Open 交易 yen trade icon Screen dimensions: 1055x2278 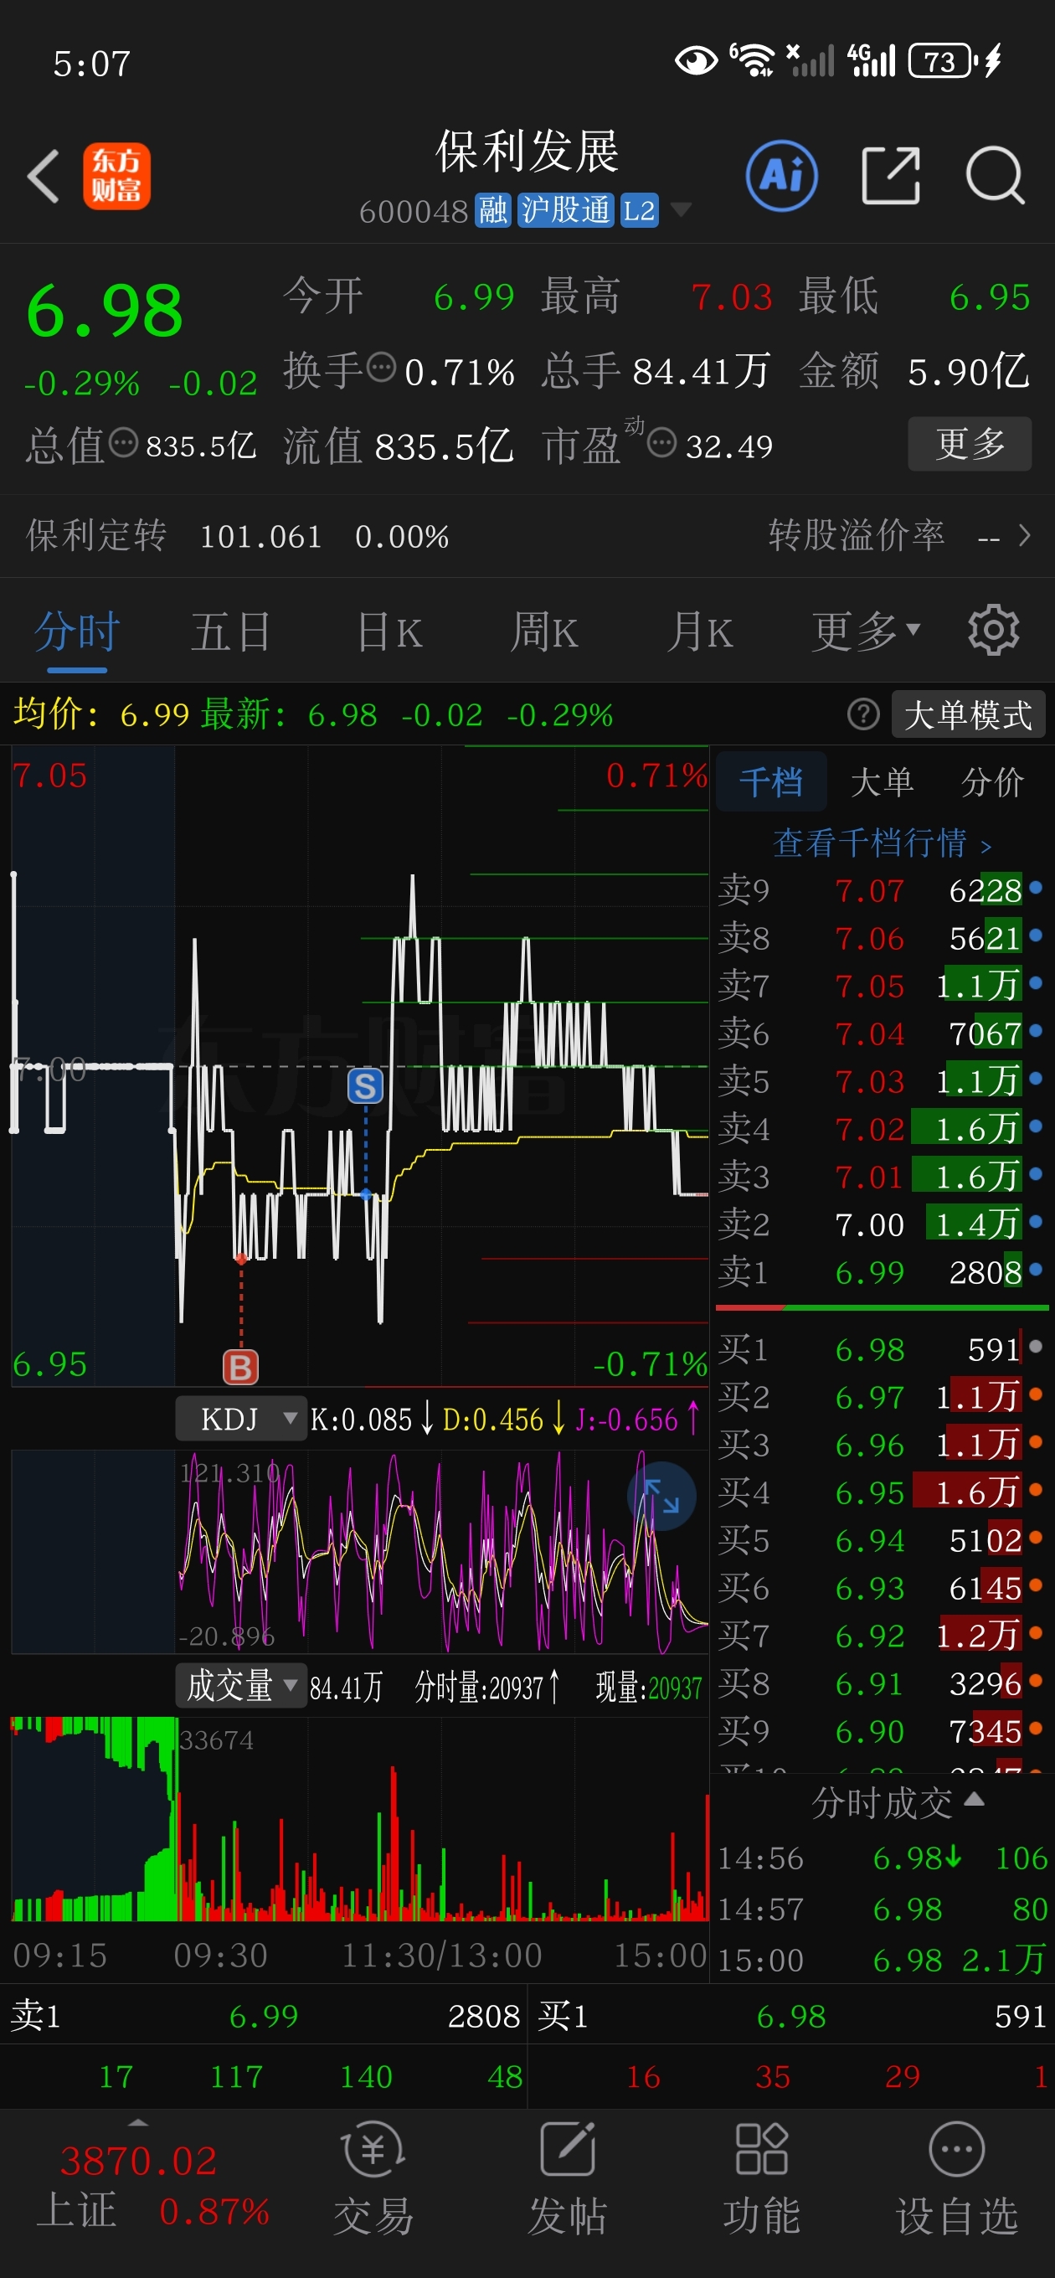373,2147
